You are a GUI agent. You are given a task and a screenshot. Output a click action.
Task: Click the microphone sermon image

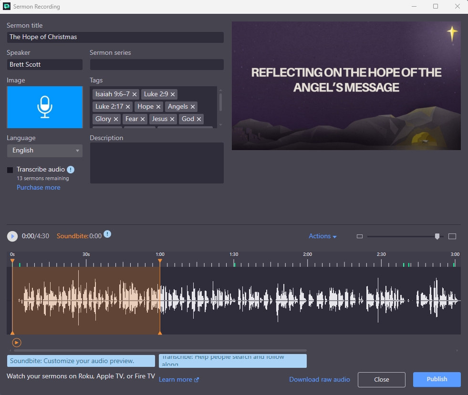(45, 107)
